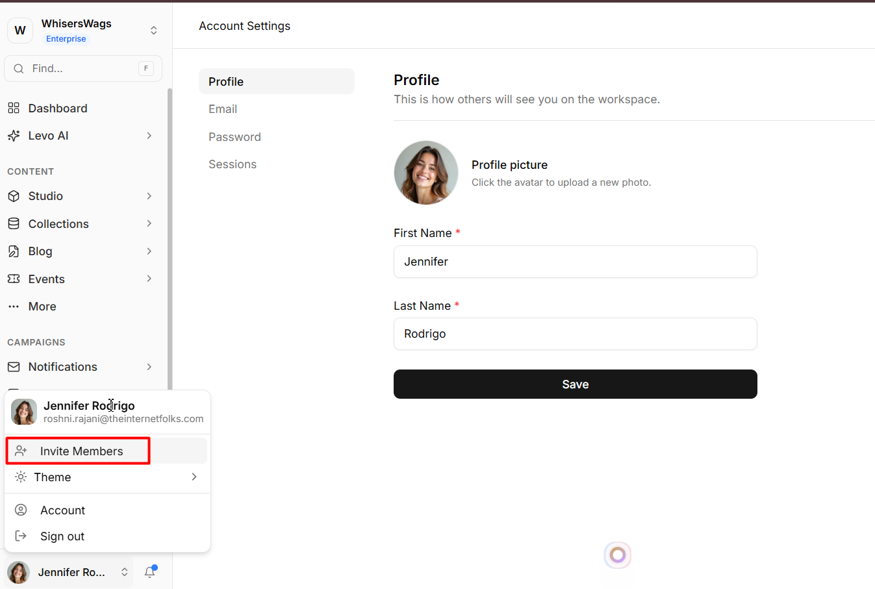Open the Theme submenu

pyautogui.click(x=107, y=477)
